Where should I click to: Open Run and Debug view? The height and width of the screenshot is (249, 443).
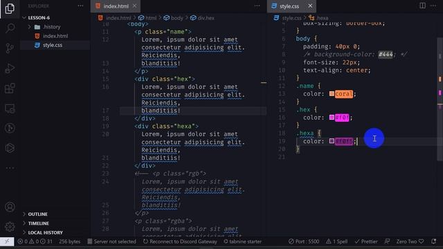click(10, 68)
